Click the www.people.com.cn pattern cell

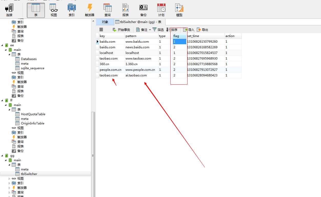[142, 70]
